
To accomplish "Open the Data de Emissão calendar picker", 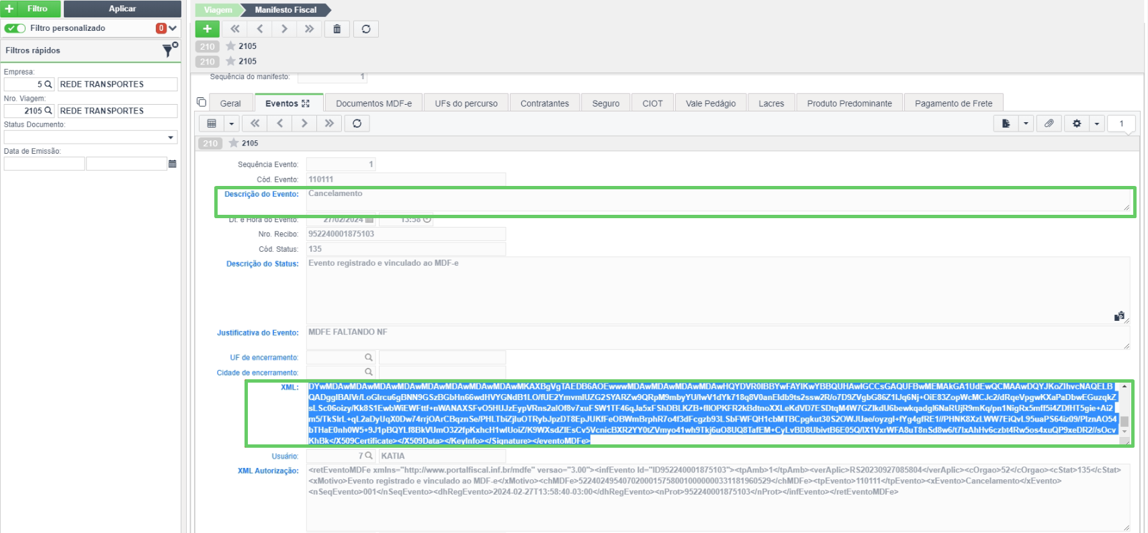I will [x=173, y=164].
